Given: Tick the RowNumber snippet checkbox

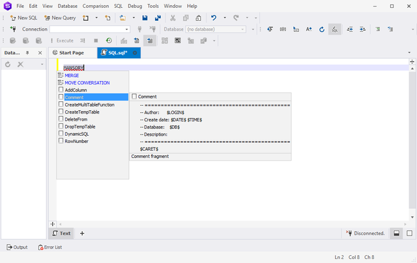Looking at the screenshot, I should pos(61,141).
